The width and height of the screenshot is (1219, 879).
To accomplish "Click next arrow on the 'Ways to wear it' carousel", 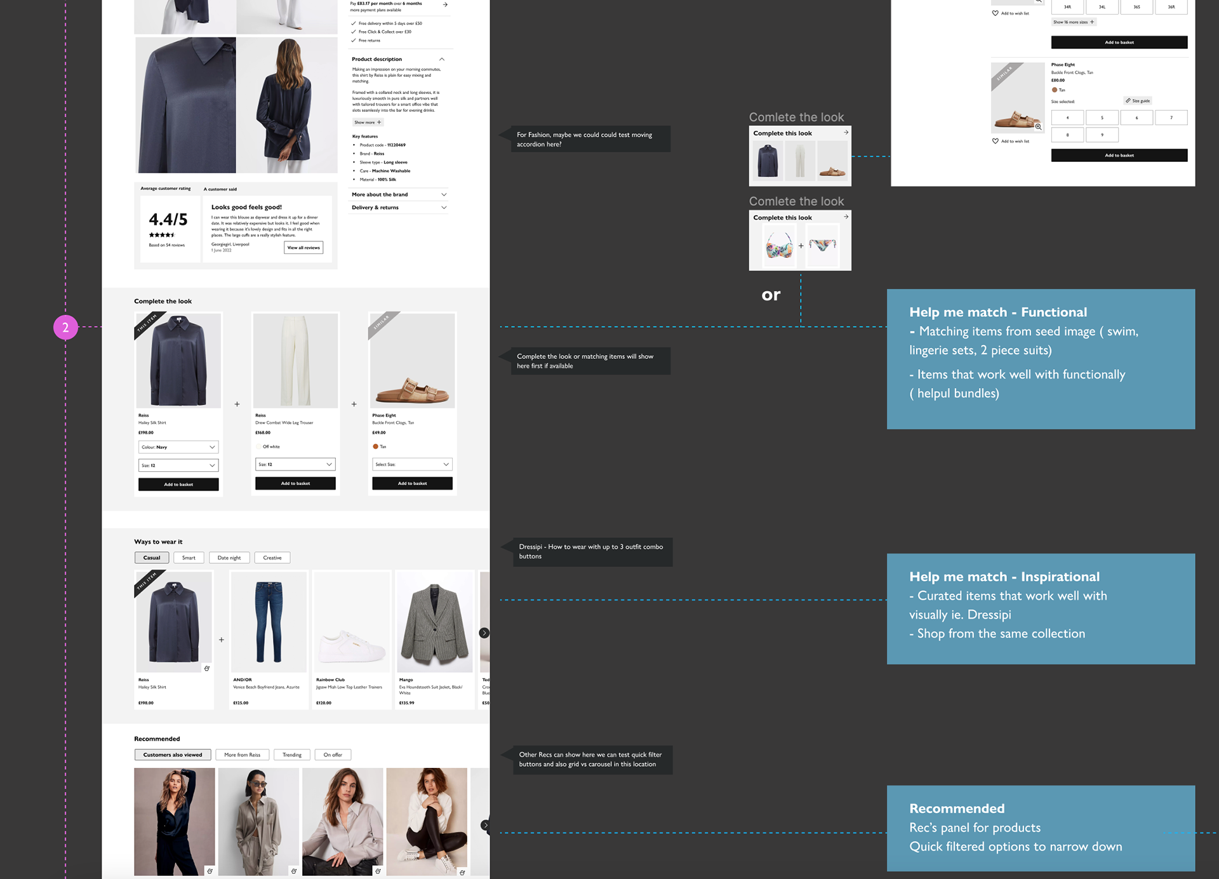I will [x=484, y=633].
